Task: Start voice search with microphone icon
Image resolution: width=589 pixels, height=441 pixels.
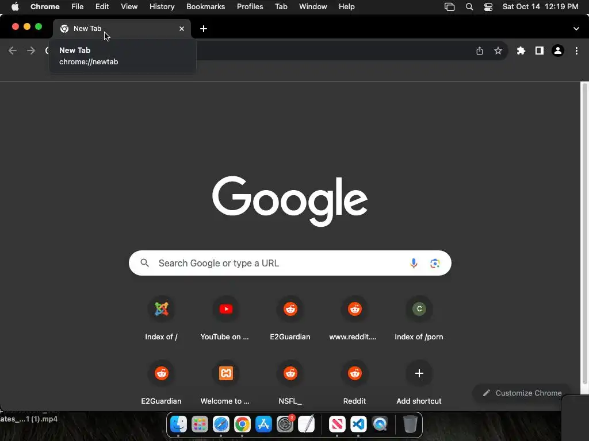Action: point(414,263)
